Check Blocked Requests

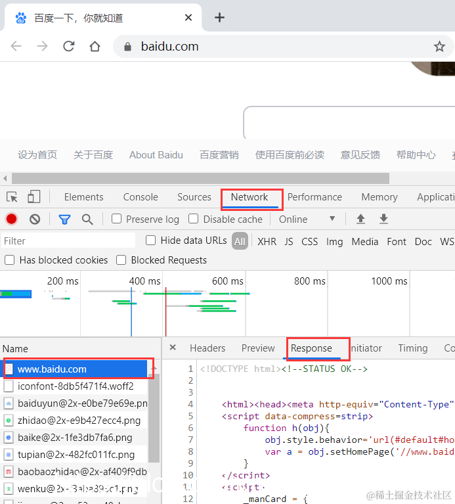click(121, 260)
